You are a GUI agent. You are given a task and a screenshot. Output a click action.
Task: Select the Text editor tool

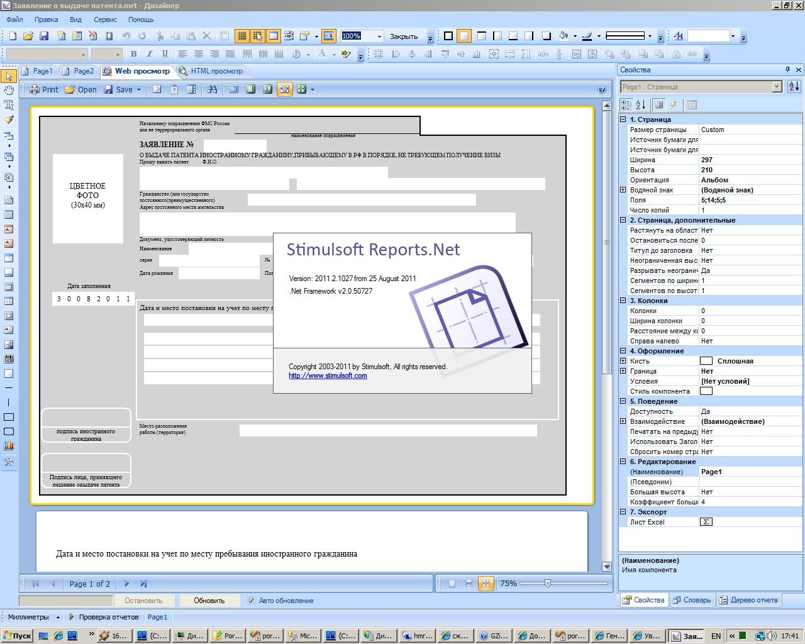9,105
